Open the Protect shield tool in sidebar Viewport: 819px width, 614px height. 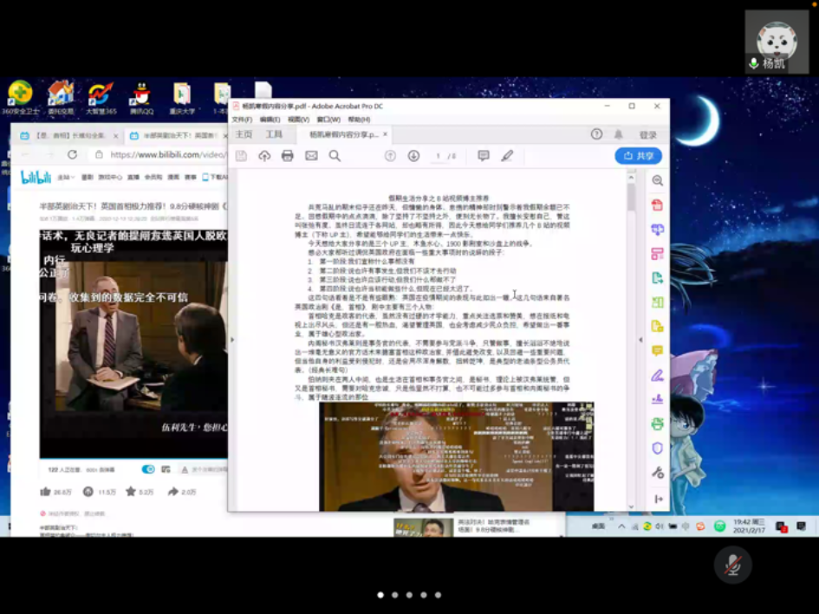click(x=658, y=448)
